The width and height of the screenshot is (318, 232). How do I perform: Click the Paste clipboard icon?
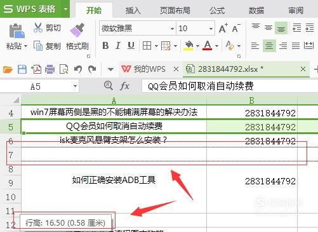pos(17,31)
